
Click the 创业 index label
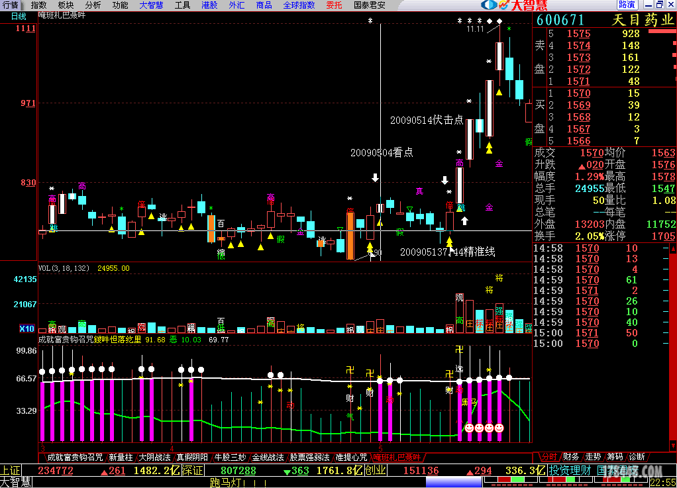coord(375,470)
